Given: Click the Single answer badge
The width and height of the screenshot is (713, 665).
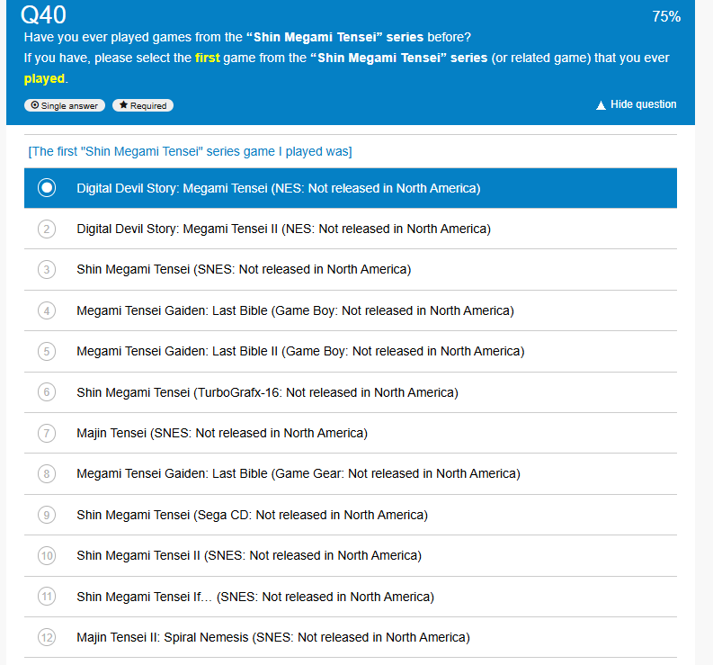Looking at the screenshot, I should click(65, 105).
